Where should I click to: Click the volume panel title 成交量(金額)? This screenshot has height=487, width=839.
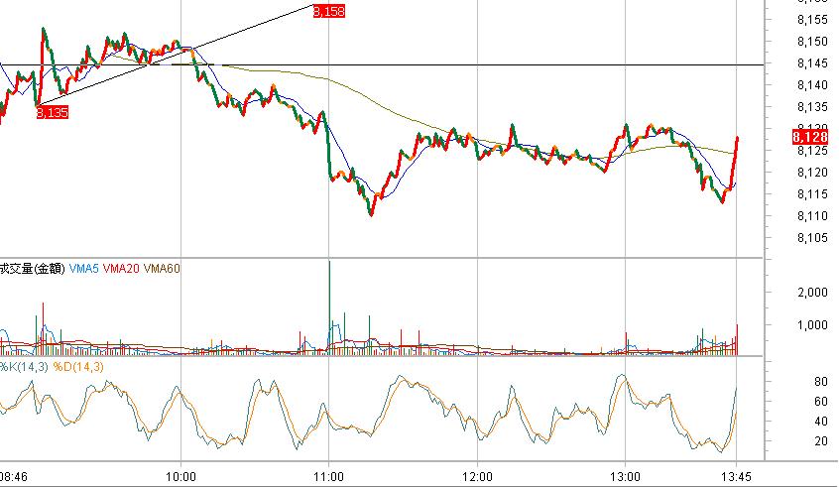tap(33, 268)
